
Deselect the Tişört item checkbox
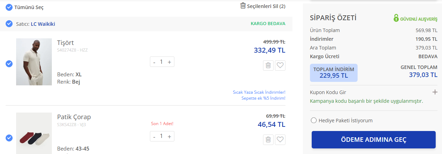pyautogui.click(x=9, y=64)
